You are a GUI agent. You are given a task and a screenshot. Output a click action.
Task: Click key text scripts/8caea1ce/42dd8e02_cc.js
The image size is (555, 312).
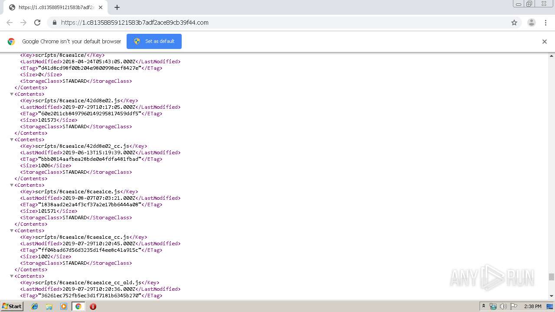pos(82,146)
